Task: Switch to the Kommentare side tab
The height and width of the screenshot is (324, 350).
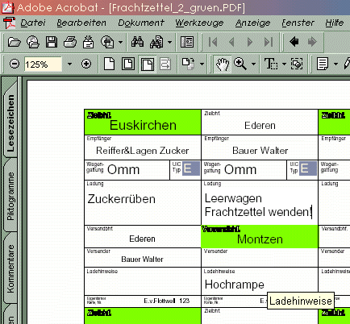Action: tap(10, 268)
